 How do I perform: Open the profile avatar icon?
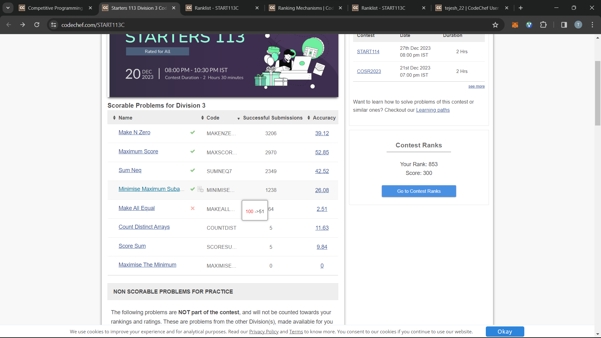(578, 25)
